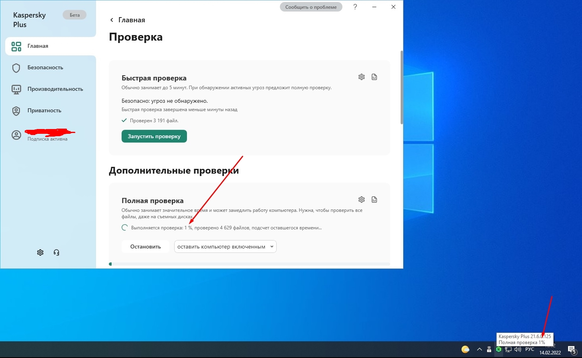Open the weather icon in taskbar
Viewport: 582px width, 358px height.
pyautogui.click(x=465, y=350)
